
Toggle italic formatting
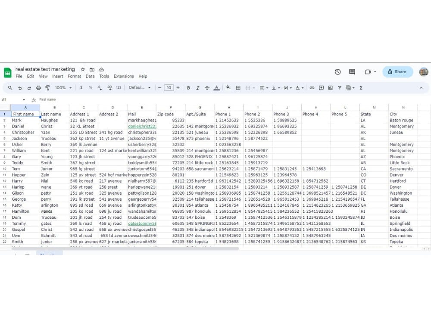tap(198, 88)
